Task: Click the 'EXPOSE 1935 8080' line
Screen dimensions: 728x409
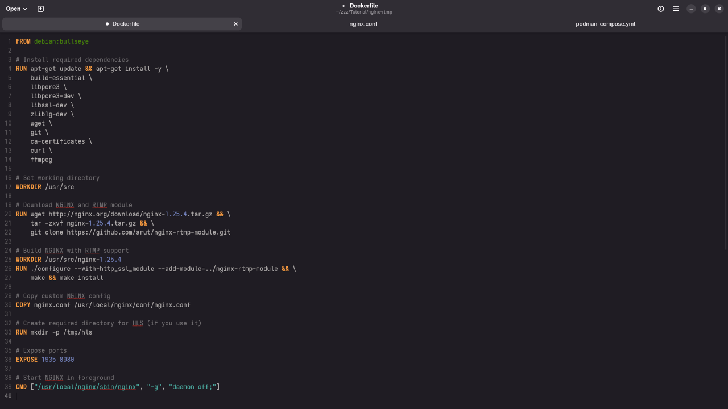Action: click(x=45, y=360)
